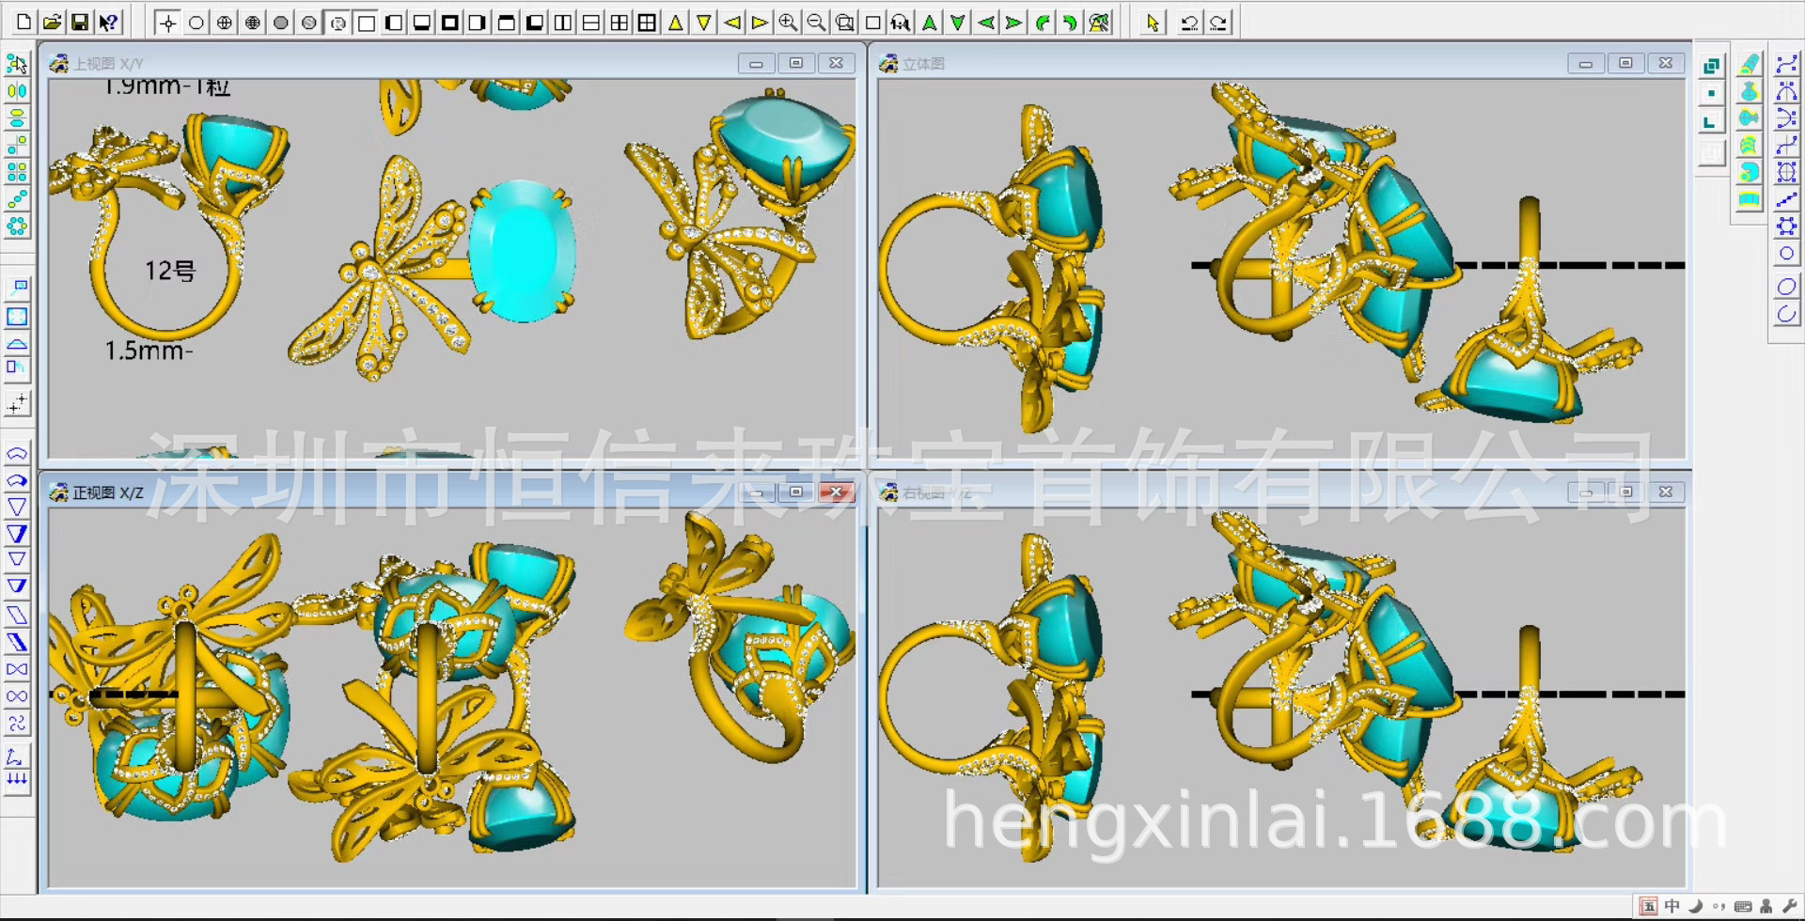This screenshot has width=1805, height=921.
Task: Open a file with the folder icon
Action: click(53, 23)
